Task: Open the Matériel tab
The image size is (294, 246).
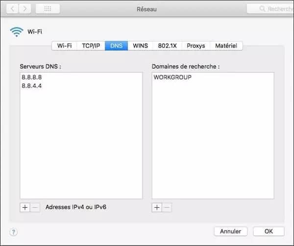Action: [x=226, y=46]
